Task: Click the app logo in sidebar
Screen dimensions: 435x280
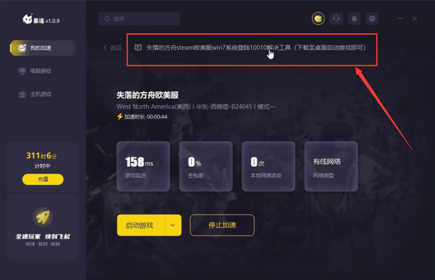Action: click(x=27, y=19)
